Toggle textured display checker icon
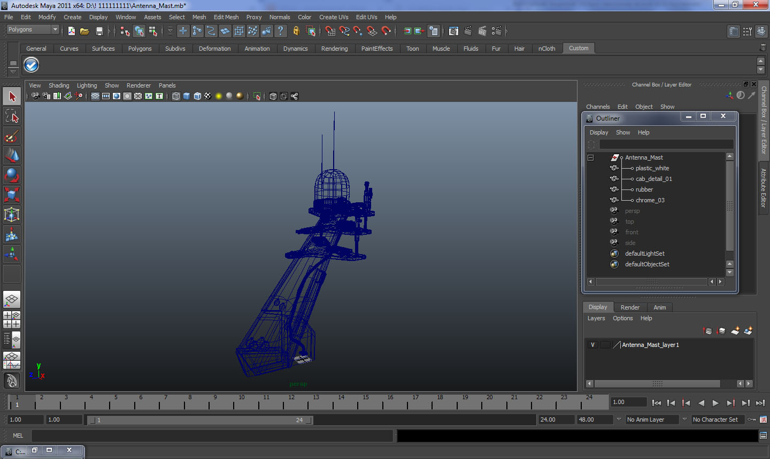This screenshot has width=770, height=459. point(208,96)
